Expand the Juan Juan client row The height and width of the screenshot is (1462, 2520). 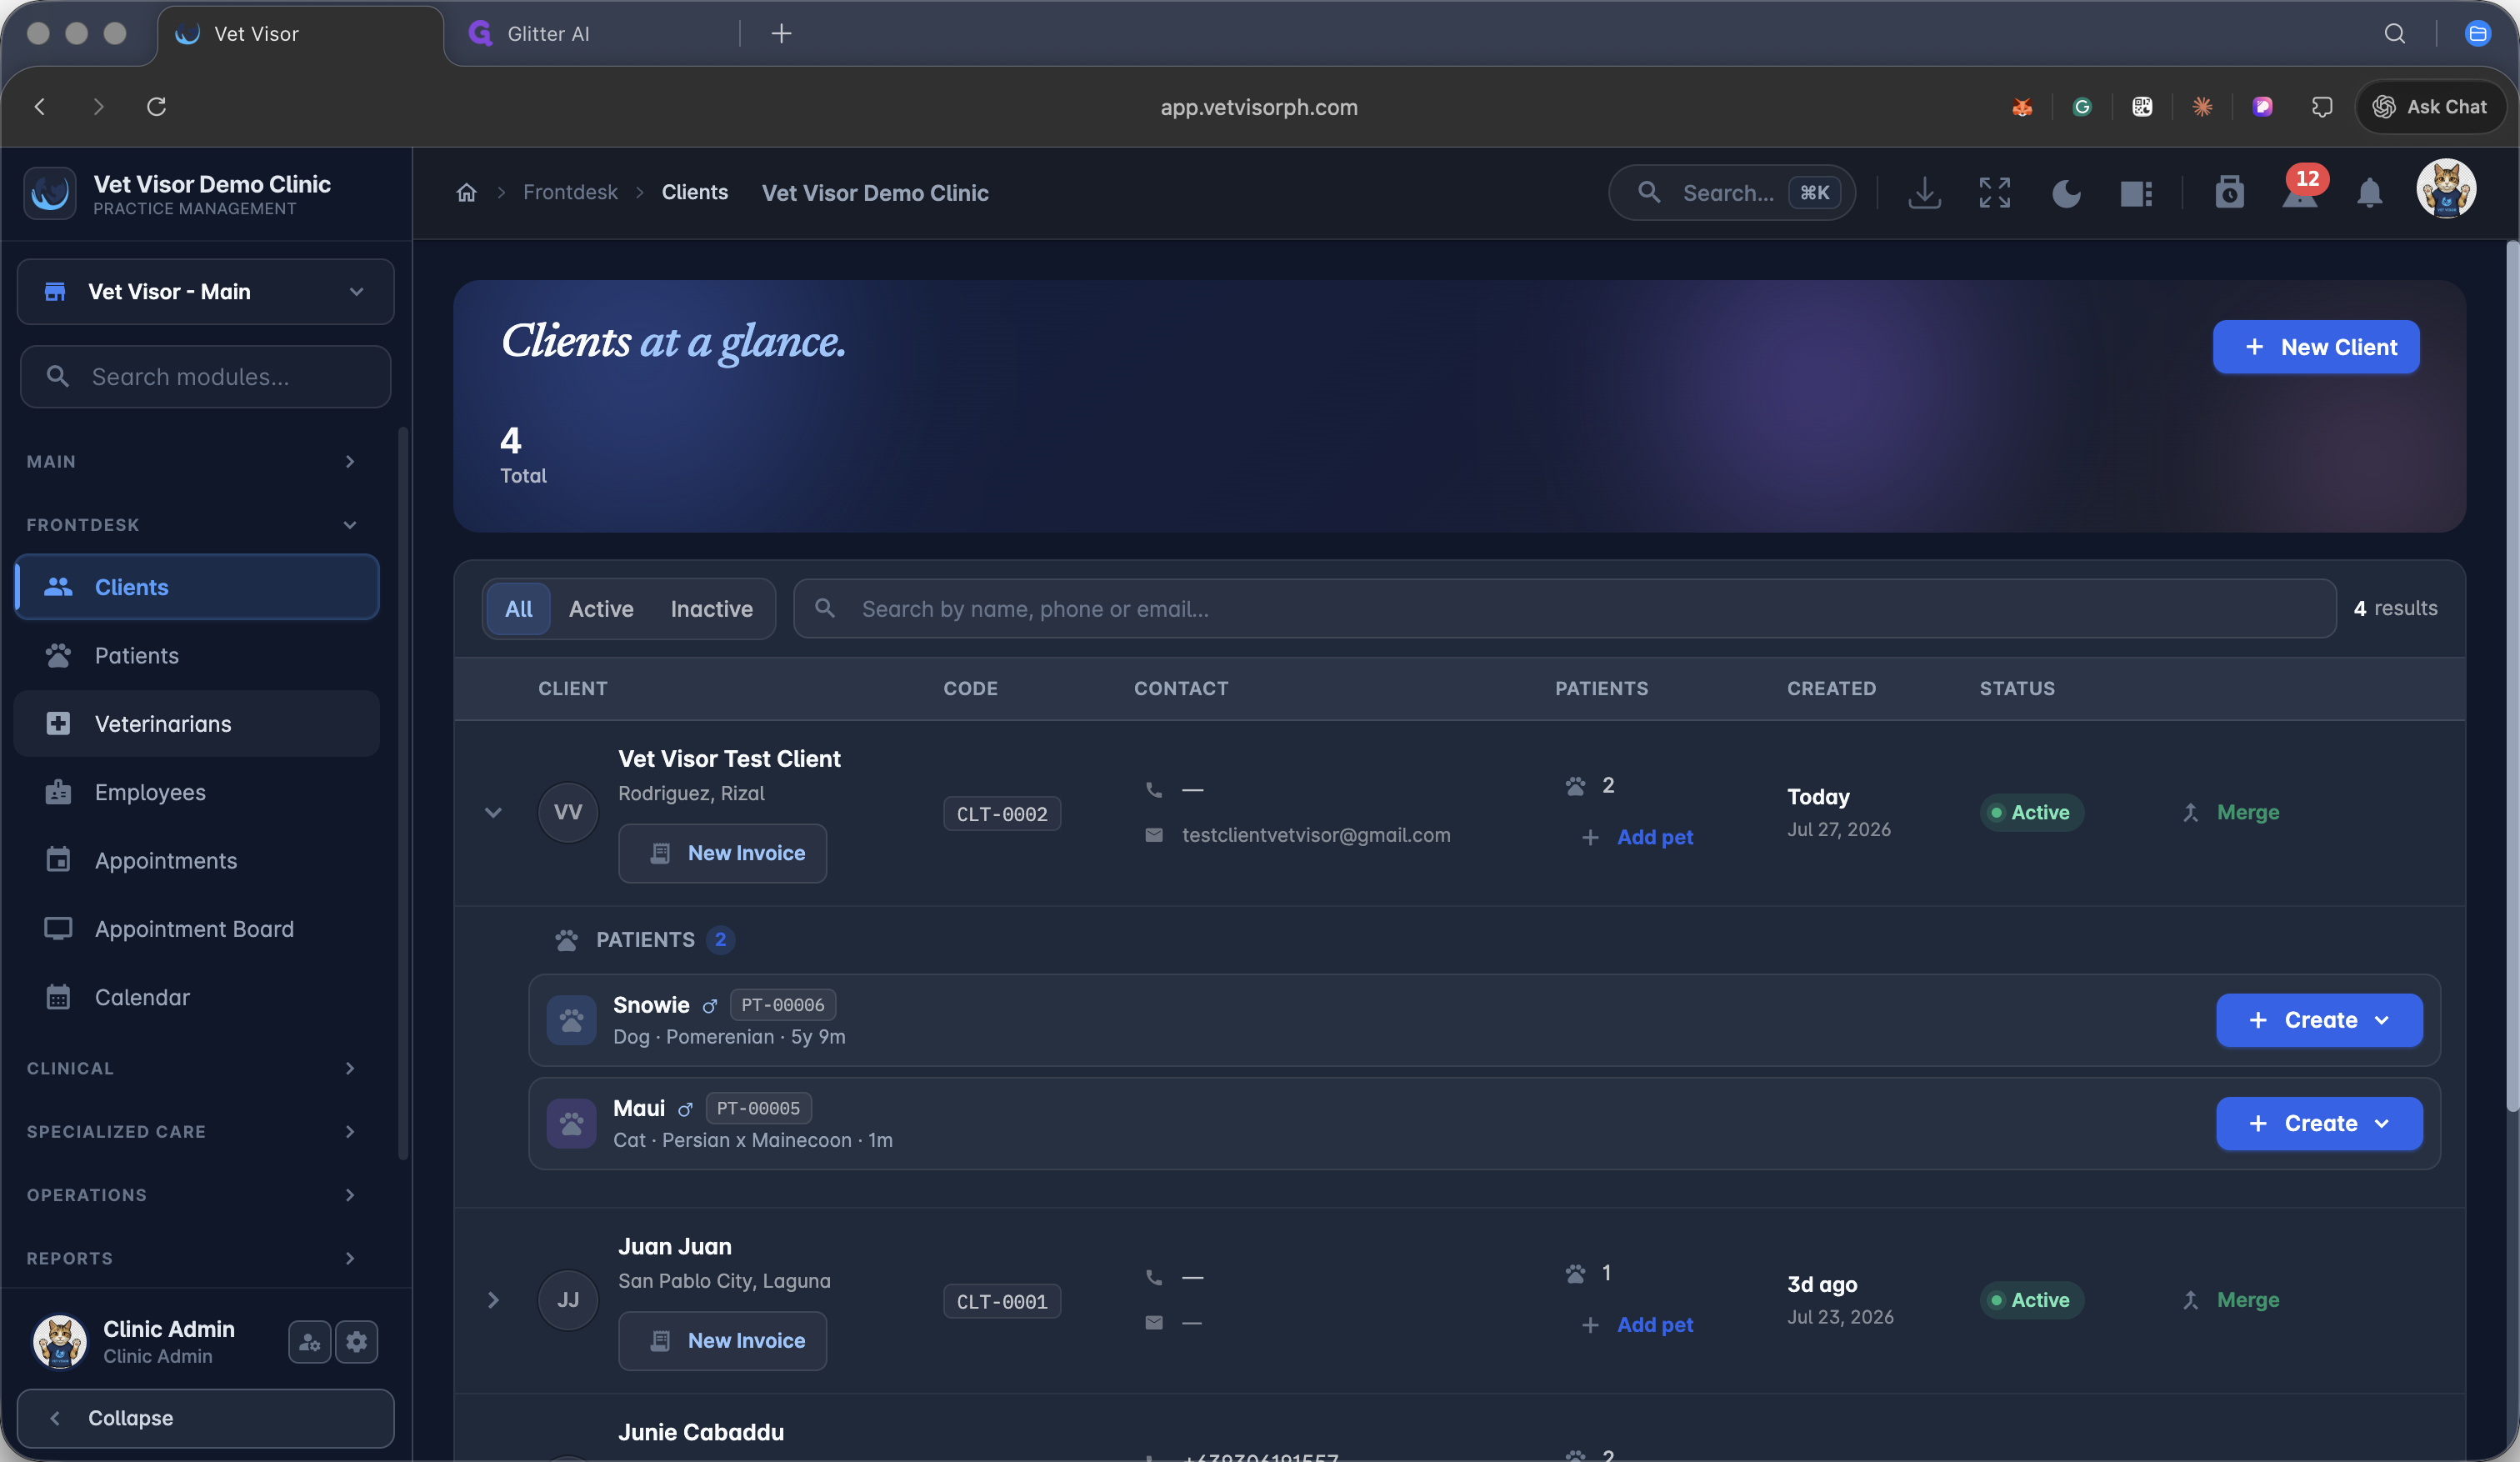coord(493,1300)
